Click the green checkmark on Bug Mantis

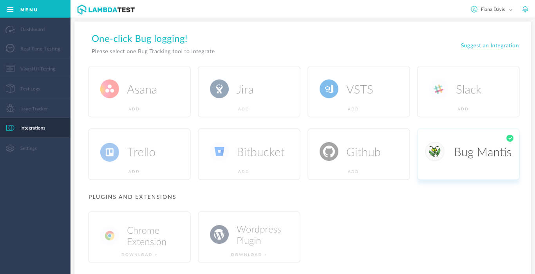510,138
